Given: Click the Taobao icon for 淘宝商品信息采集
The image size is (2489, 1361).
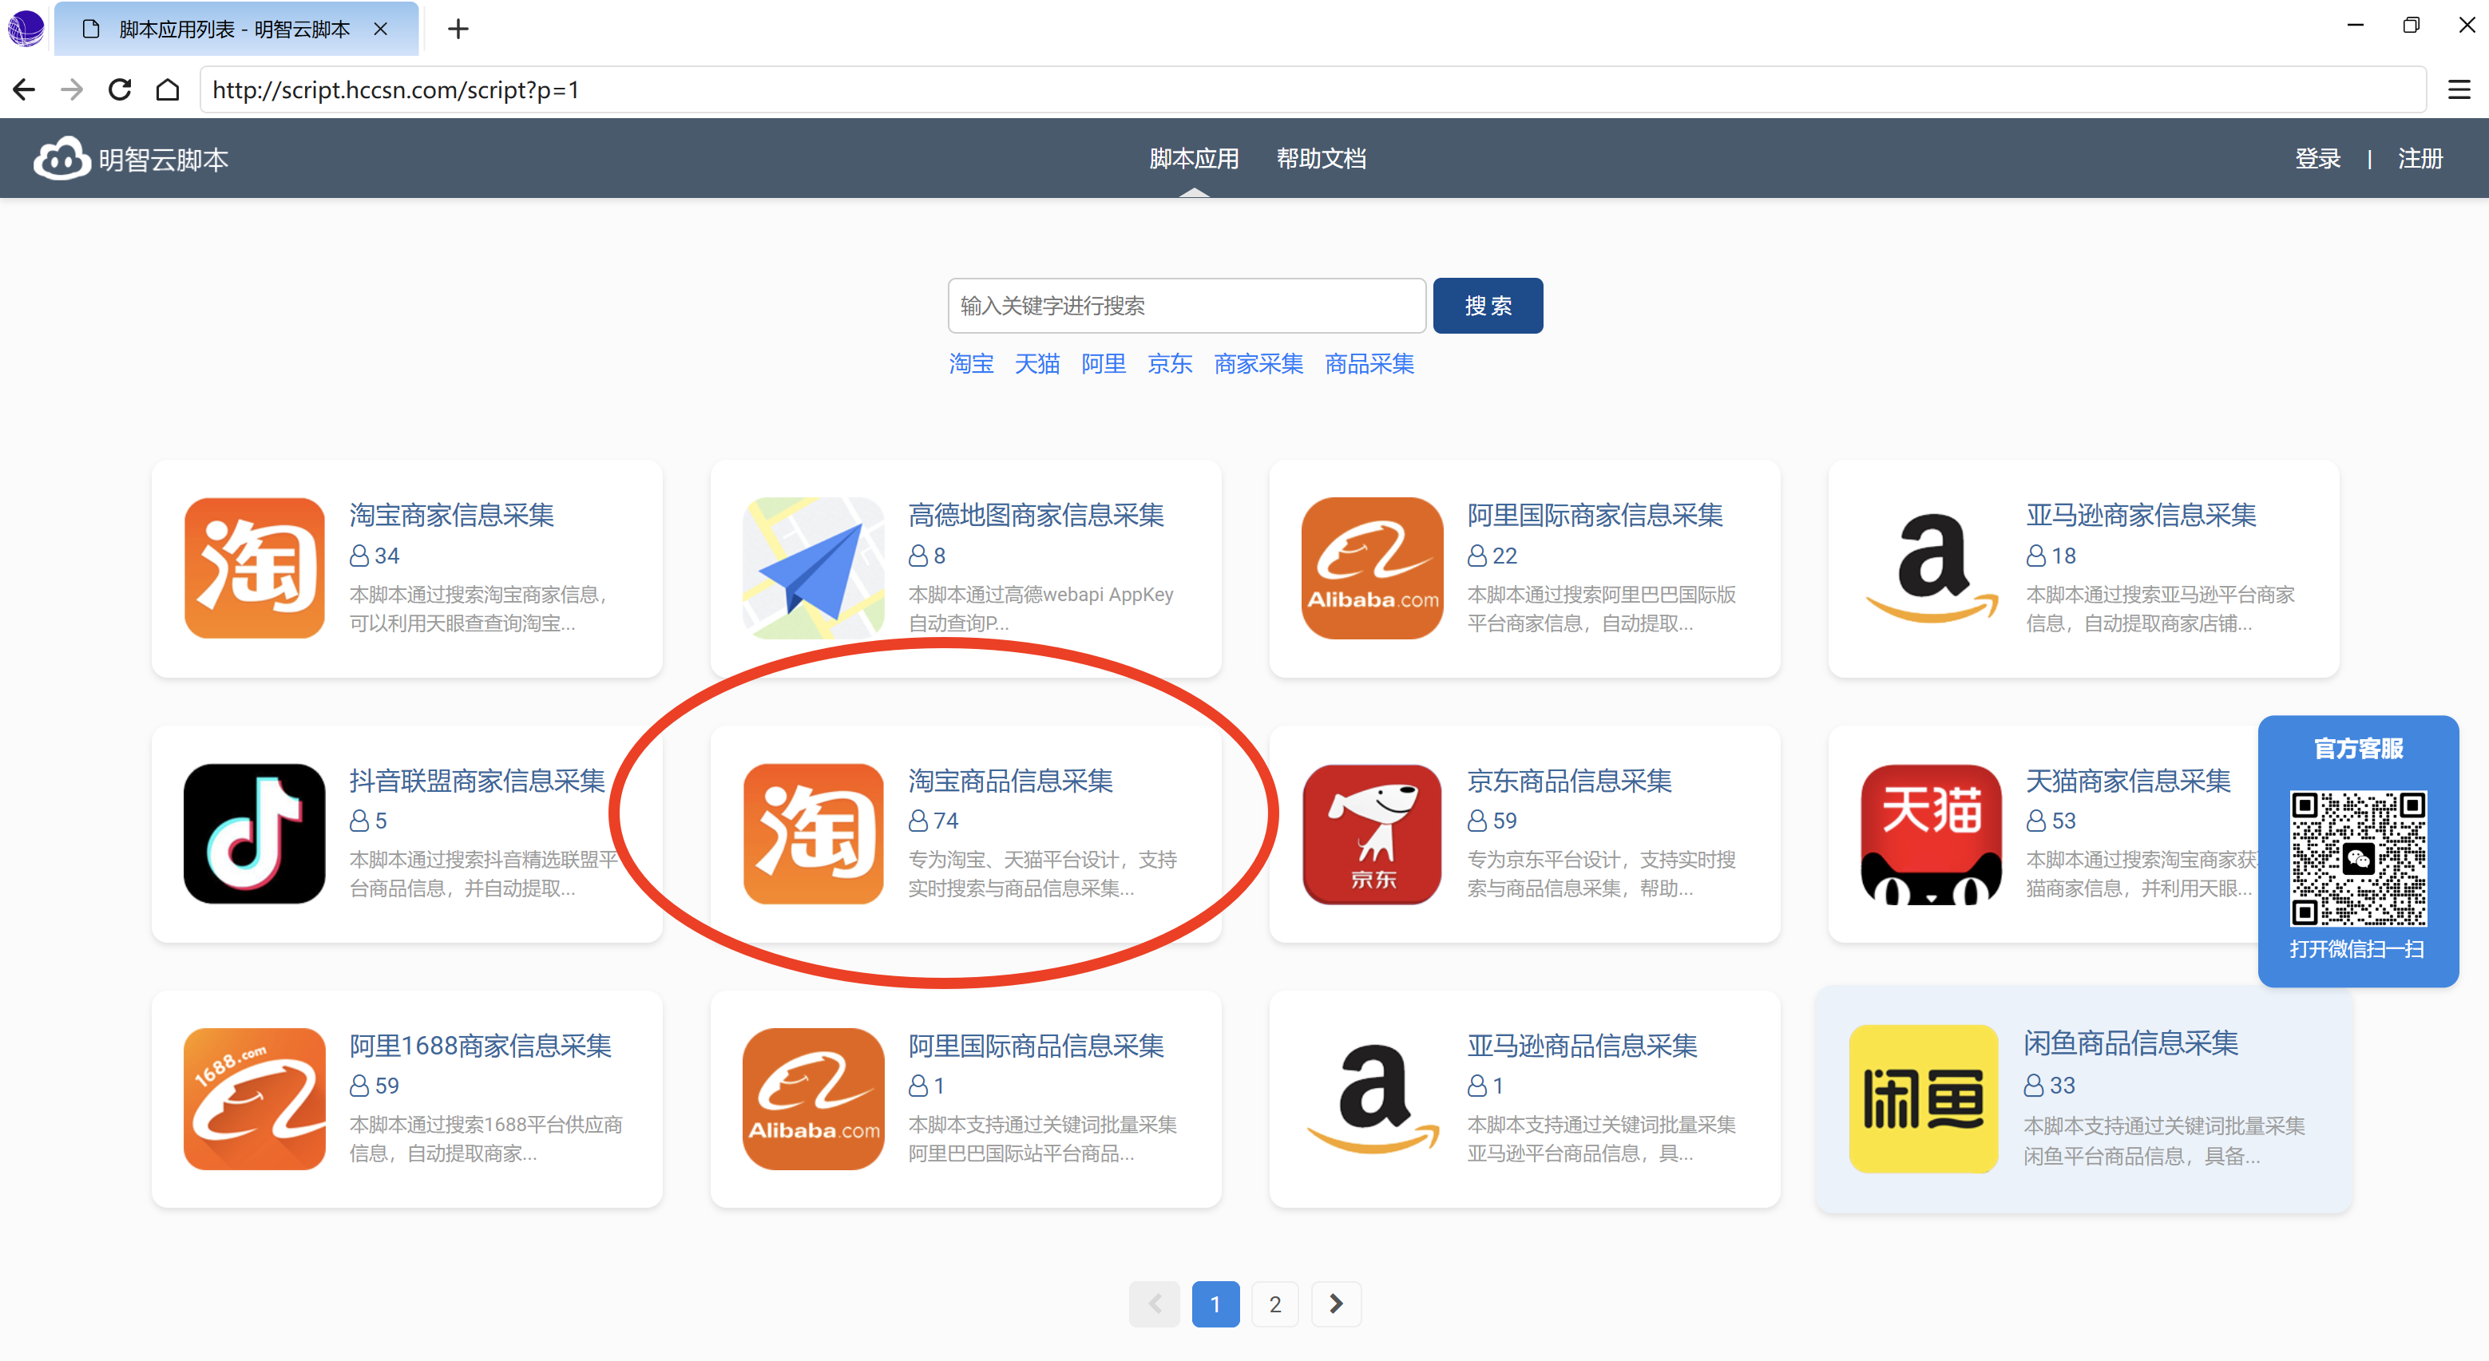Looking at the screenshot, I should pos(814,833).
